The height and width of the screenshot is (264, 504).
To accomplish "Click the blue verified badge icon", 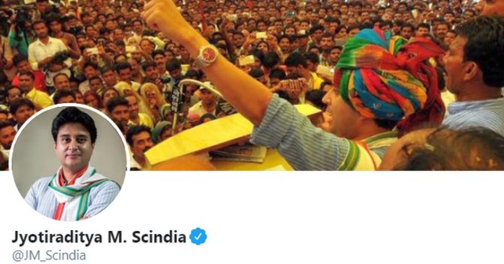I will 198,237.
